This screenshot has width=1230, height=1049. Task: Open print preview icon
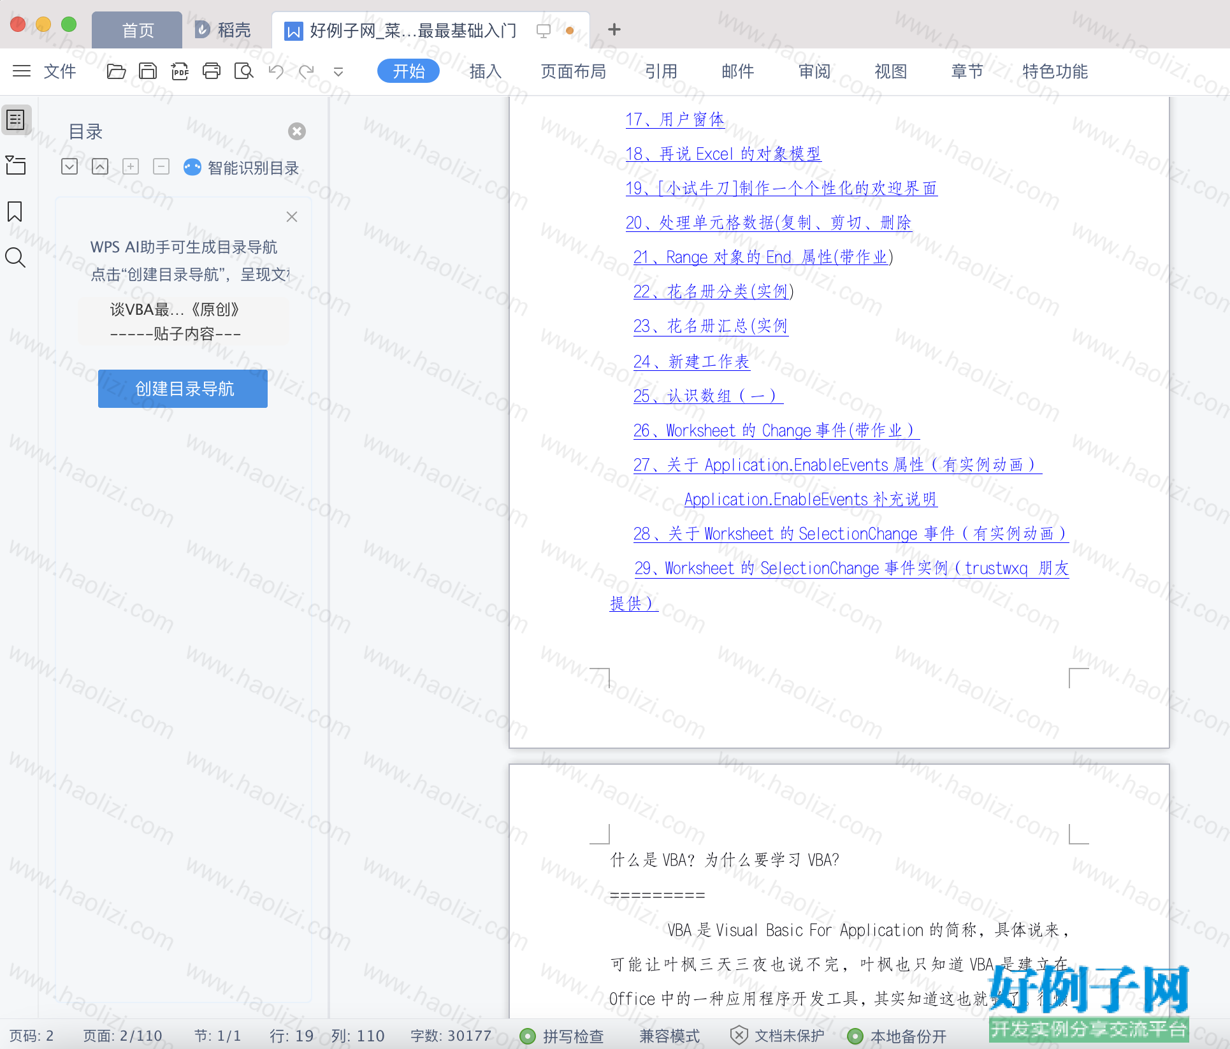click(243, 71)
